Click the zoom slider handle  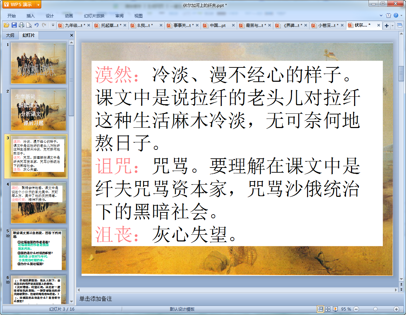[x=375, y=309]
